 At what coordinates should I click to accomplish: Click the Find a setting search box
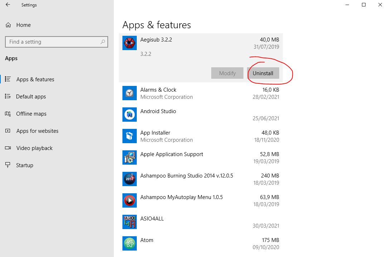click(56, 42)
